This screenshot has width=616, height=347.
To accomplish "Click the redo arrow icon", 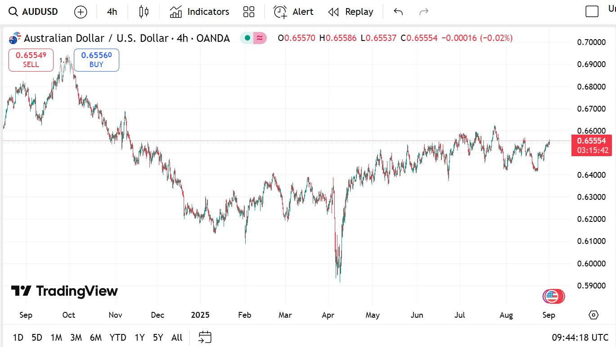I will coord(423,12).
